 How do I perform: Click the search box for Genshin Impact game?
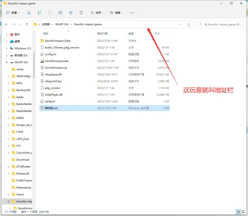pyautogui.click(x=219, y=24)
